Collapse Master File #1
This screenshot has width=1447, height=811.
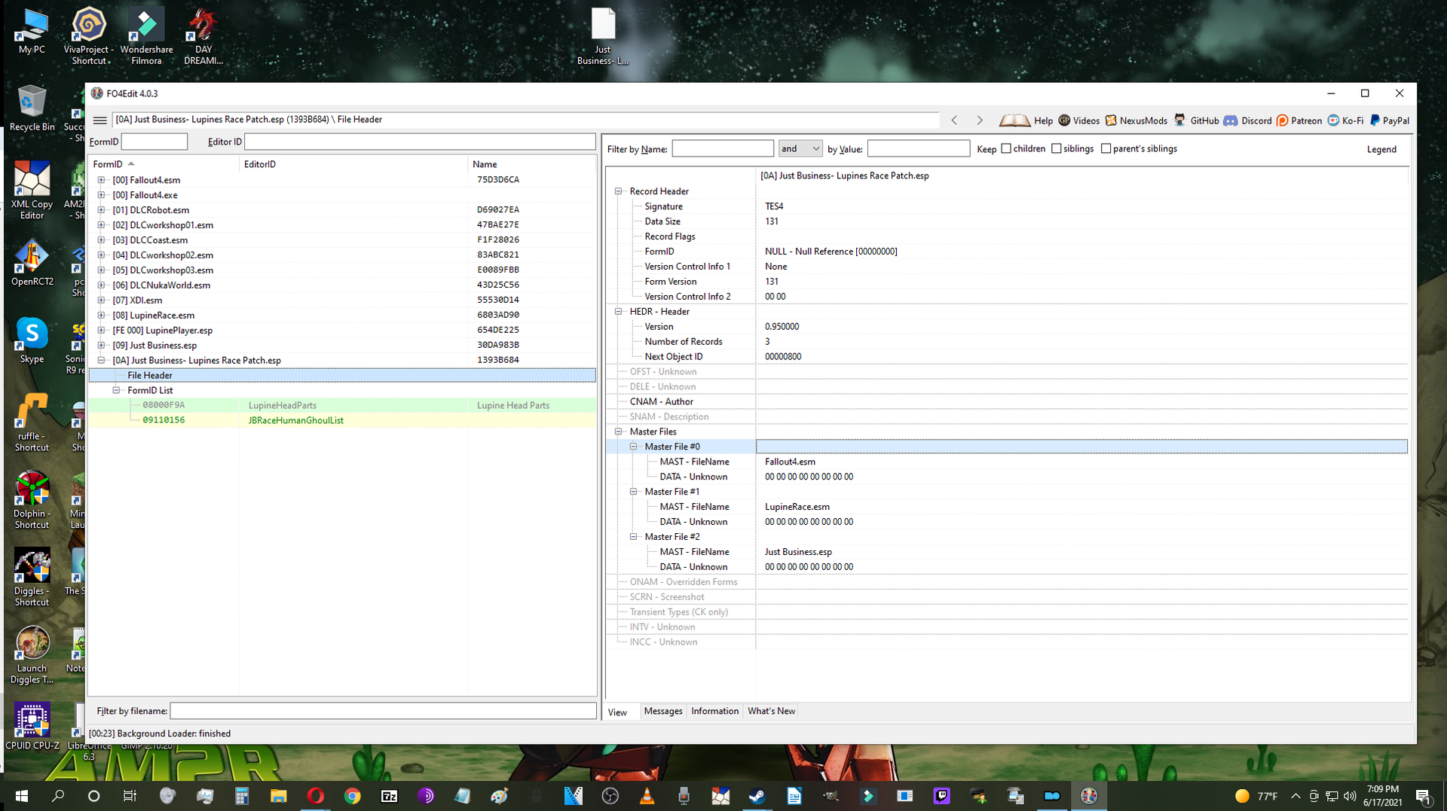(x=634, y=492)
